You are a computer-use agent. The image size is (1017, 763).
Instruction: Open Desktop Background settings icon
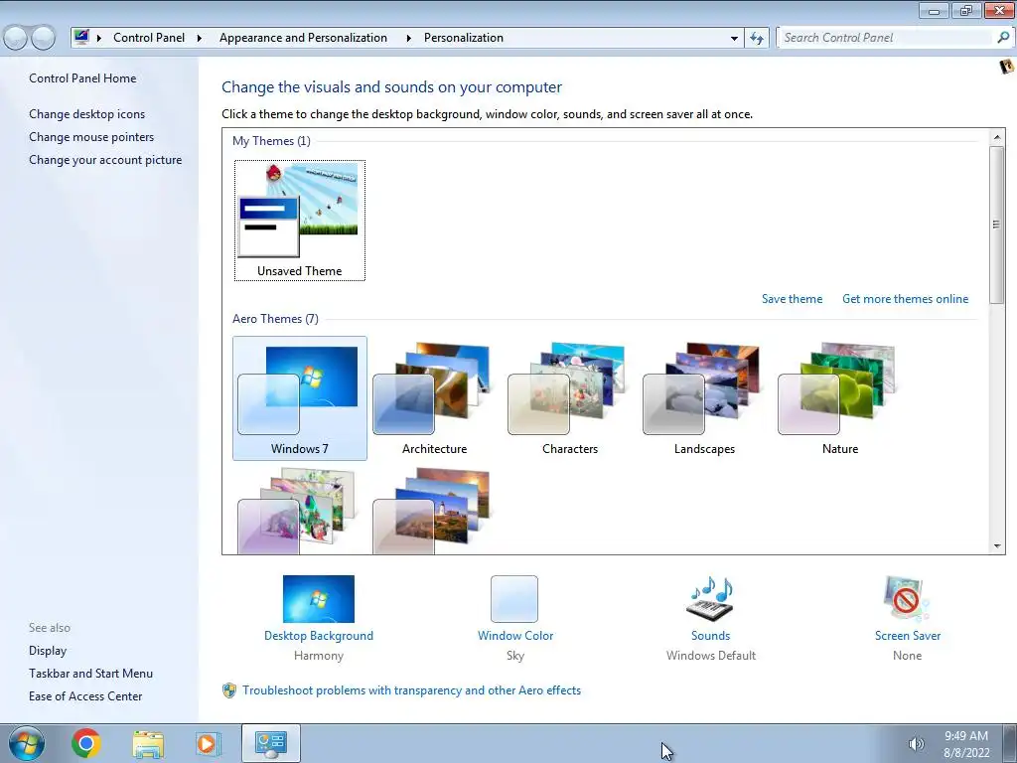coord(319,599)
